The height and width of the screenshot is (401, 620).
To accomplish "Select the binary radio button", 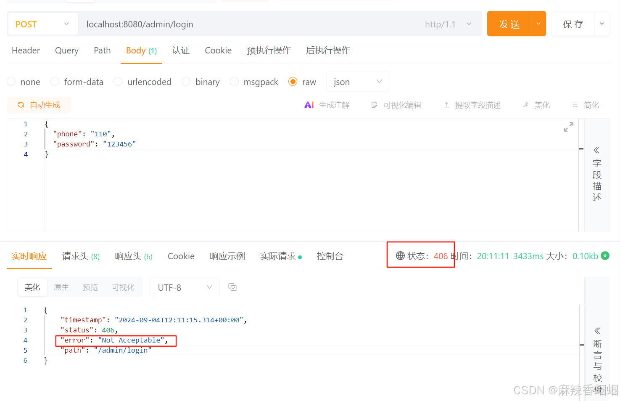I will (x=186, y=82).
